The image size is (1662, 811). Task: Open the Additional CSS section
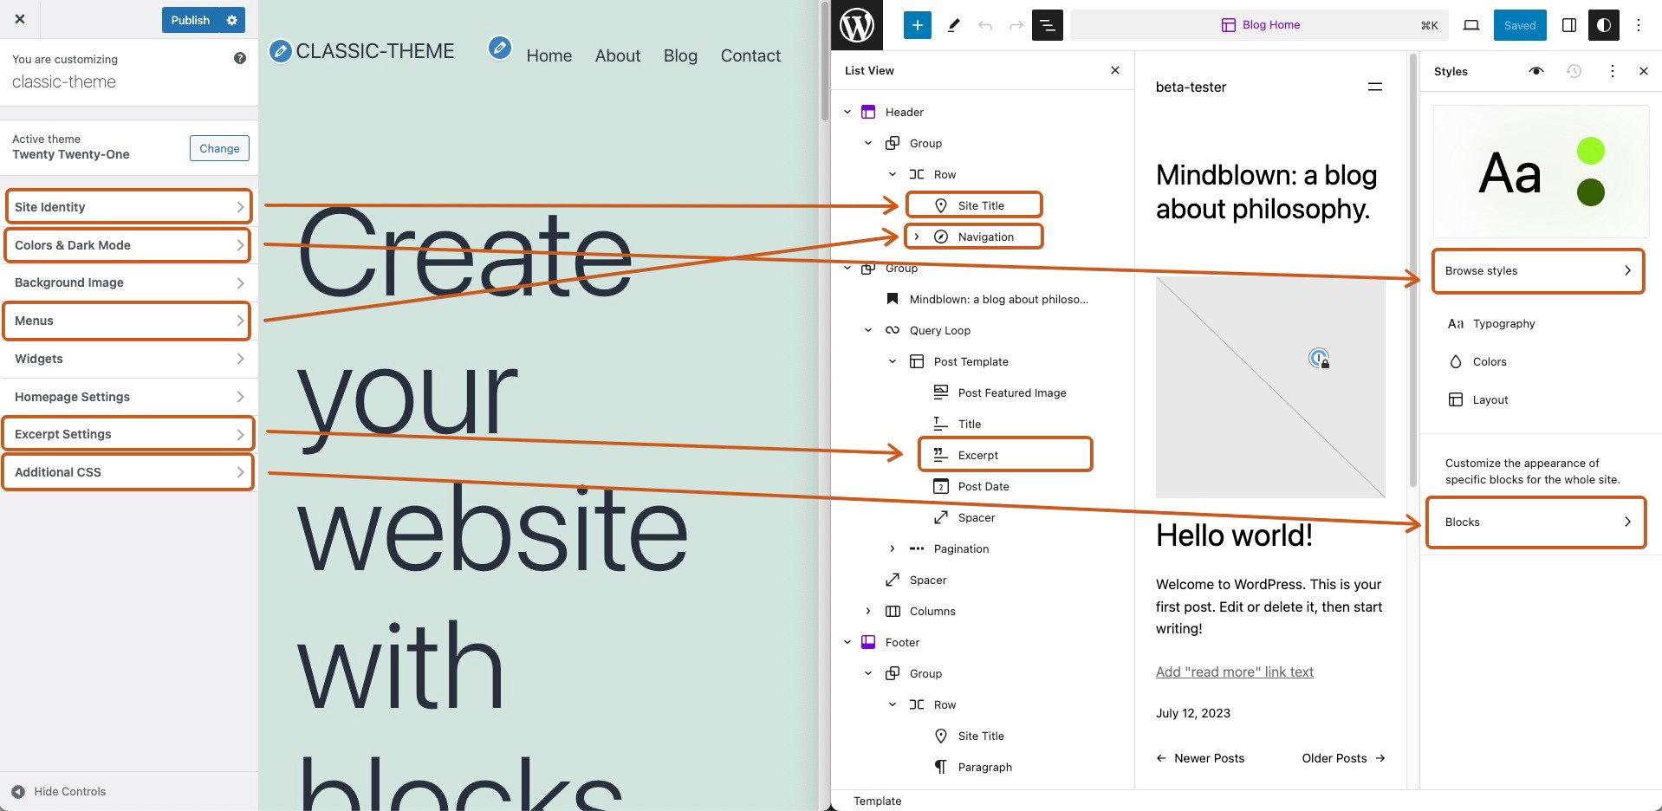128,472
